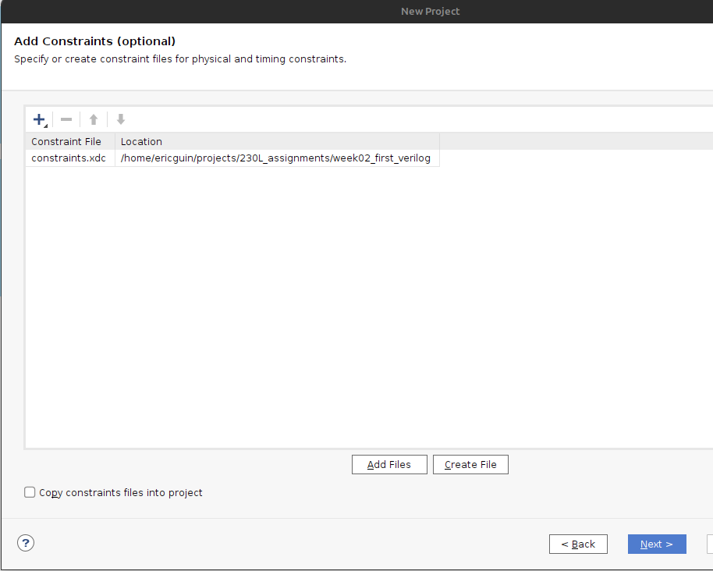Viewport: 713px width, 571px height.
Task: Click the right edge of the Location header
Action: pos(438,141)
